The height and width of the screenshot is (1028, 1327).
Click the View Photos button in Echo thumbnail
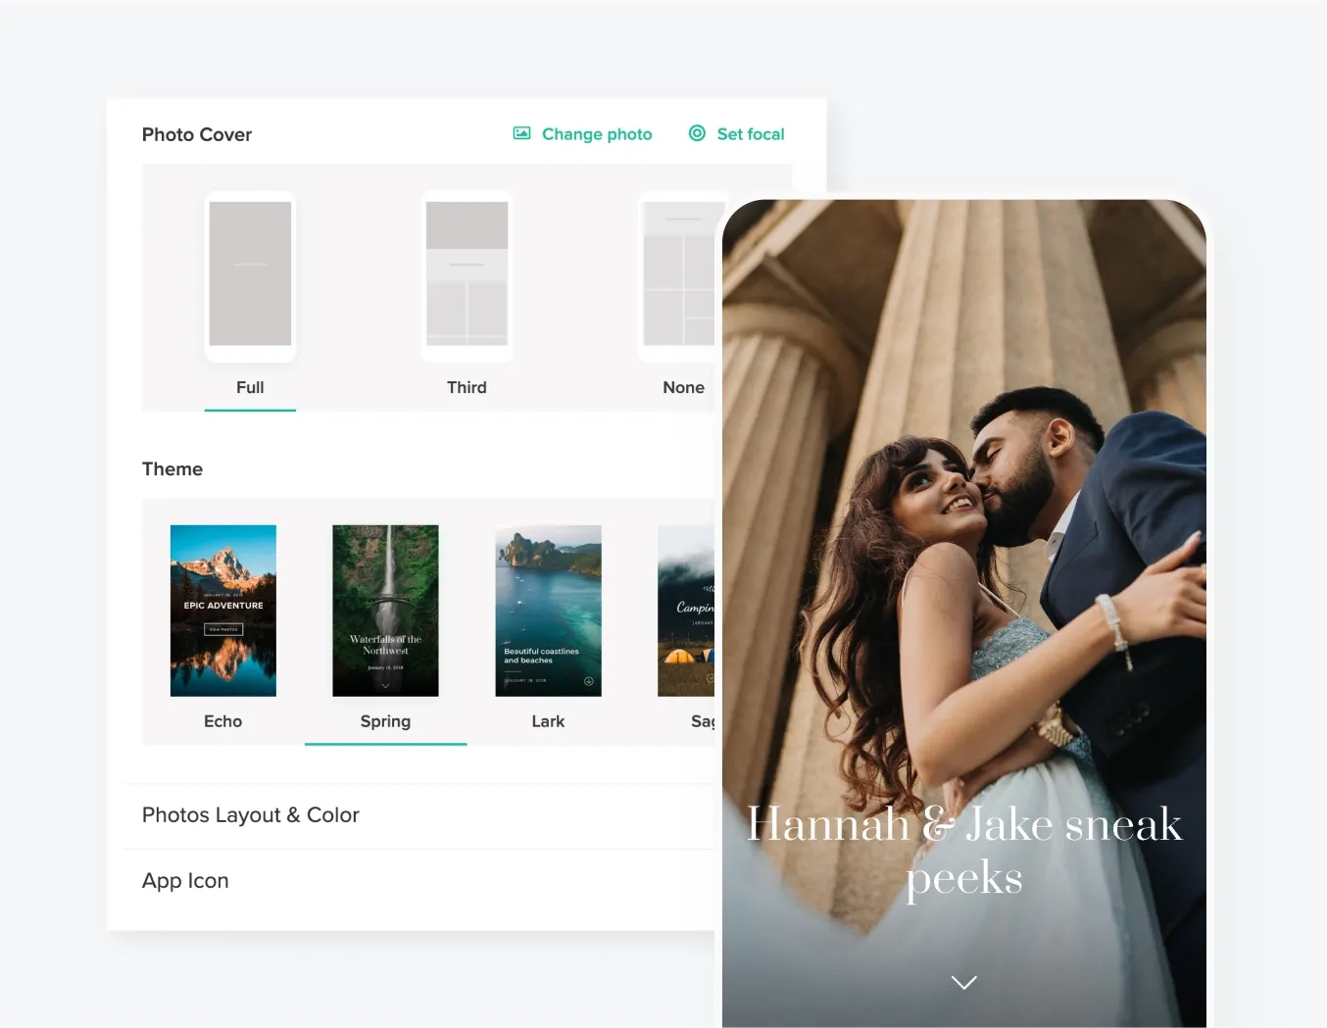tap(222, 628)
